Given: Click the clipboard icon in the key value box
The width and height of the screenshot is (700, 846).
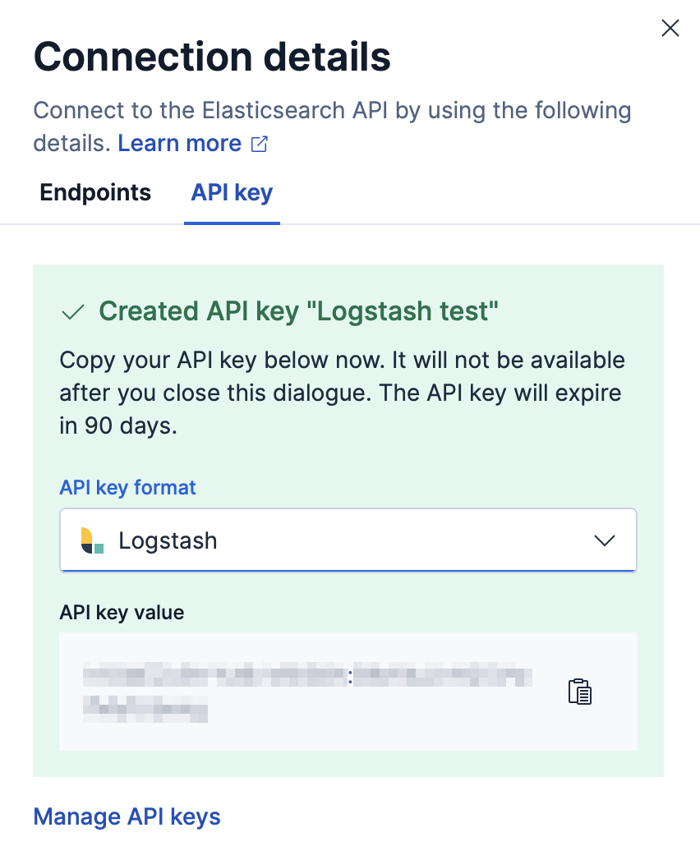Looking at the screenshot, I should (580, 692).
